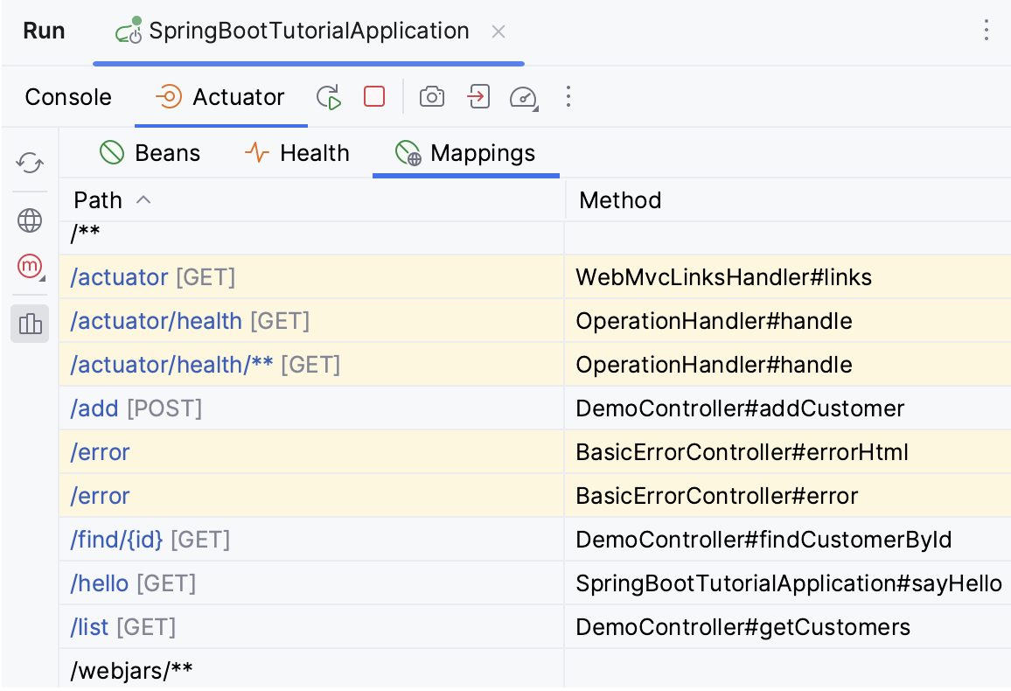Screen dimensions: 1011x691
Task: Open the /hello [GET] path link
Action: tap(133, 584)
